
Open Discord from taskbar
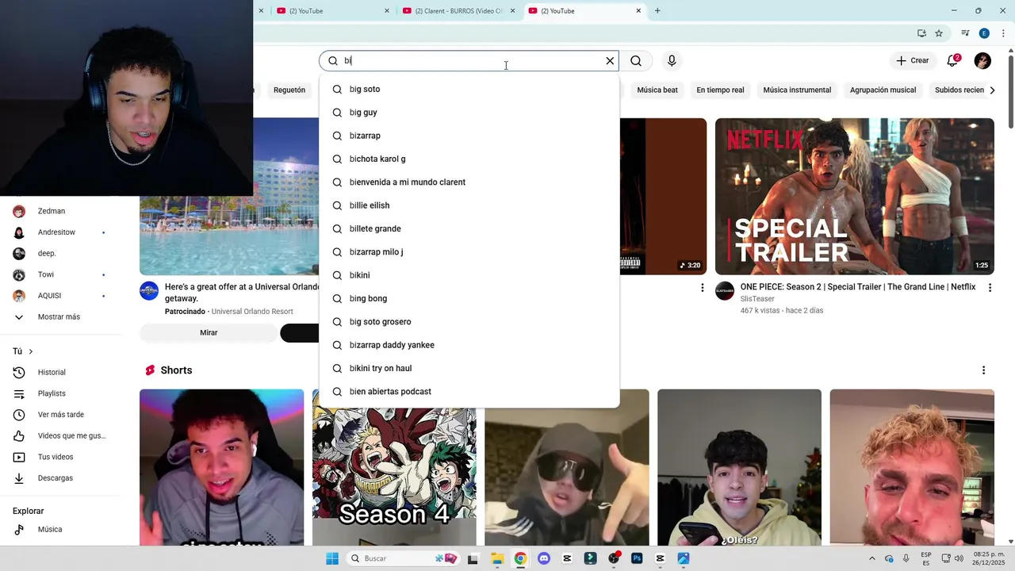pos(544,558)
